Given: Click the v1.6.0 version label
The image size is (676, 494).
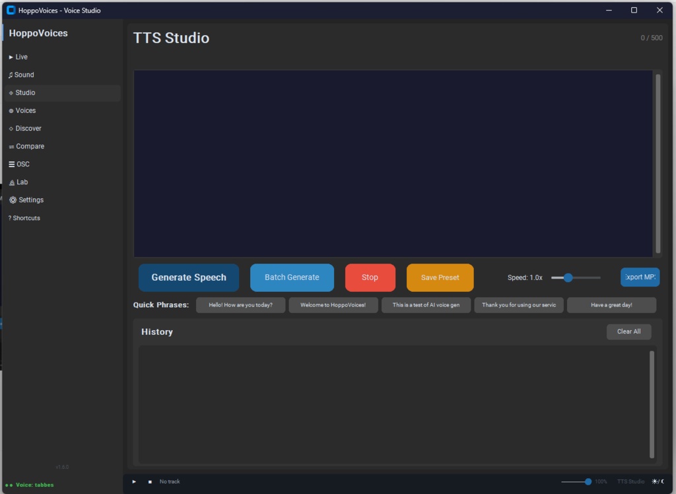Looking at the screenshot, I should (62, 467).
